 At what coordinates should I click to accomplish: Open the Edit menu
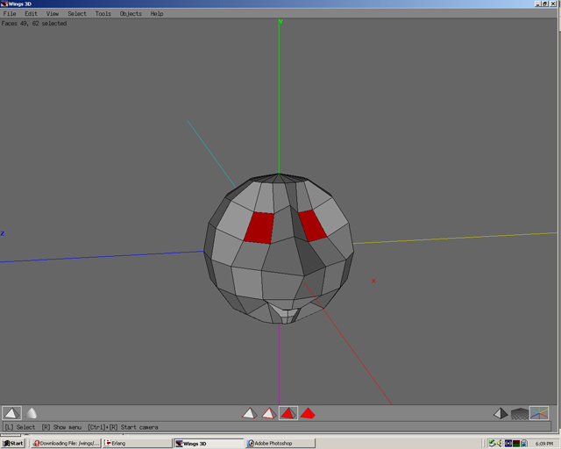coord(31,14)
